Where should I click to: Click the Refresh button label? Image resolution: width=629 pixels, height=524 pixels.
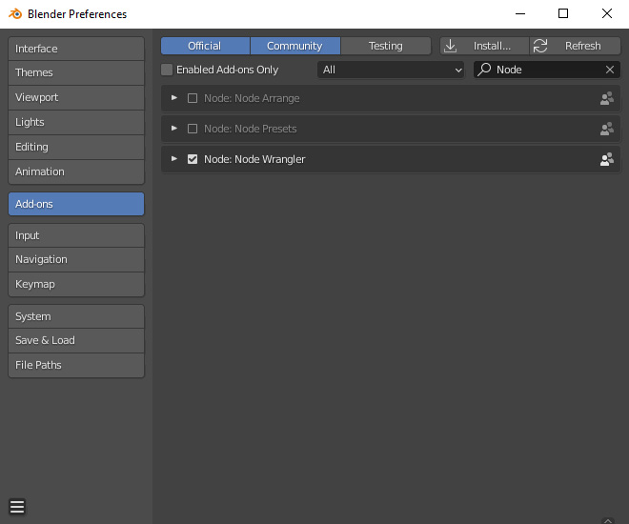(x=583, y=46)
